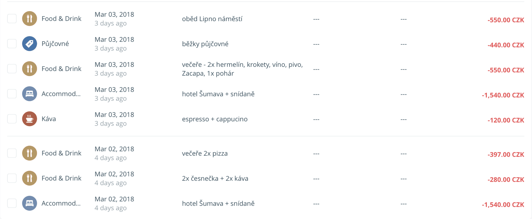
Task: Click the Mar 02, 2018 date on the pizza entry
Action: pos(114,149)
